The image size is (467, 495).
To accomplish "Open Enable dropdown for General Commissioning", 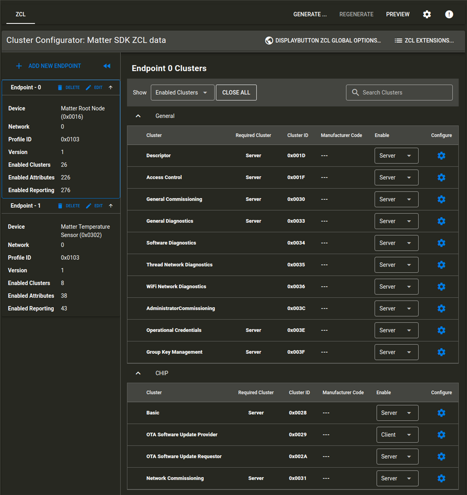I will 396,199.
